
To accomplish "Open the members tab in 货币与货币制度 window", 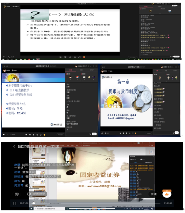I will click(175, 71).
